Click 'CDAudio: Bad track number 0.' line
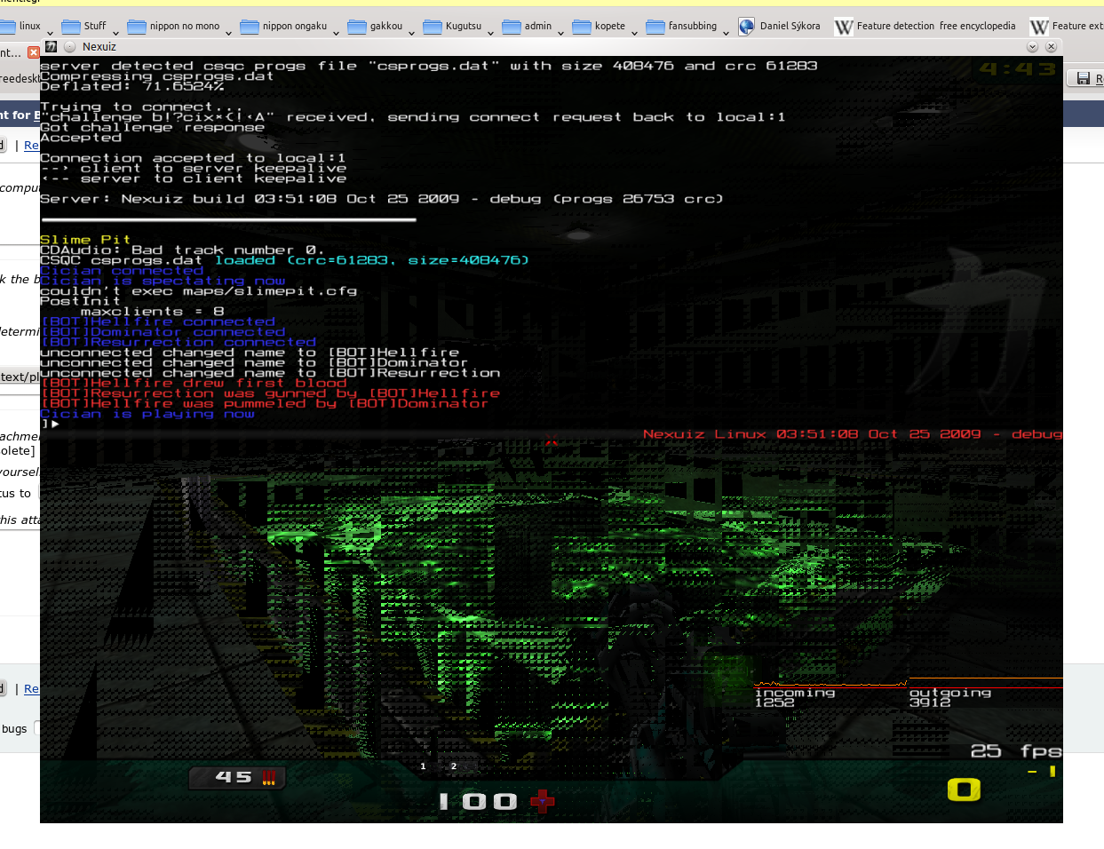The image size is (1104, 849). [182, 250]
